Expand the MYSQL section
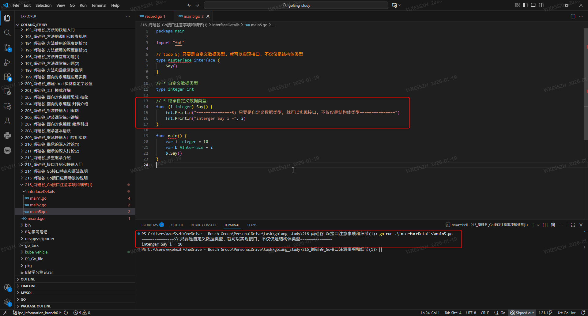Image resolution: width=588 pixels, height=316 pixels. tap(75, 293)
